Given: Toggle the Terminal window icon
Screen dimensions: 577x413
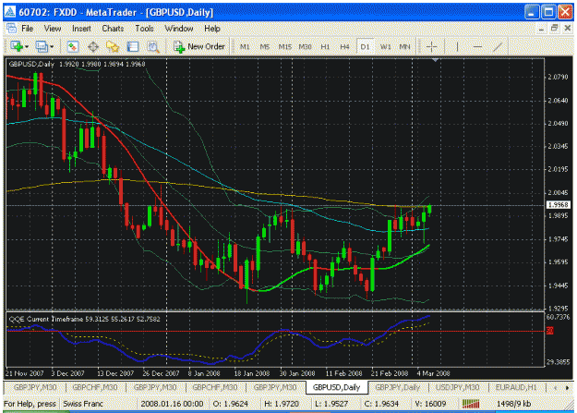Looking at the screenshot, I should [x=133, y=46].
